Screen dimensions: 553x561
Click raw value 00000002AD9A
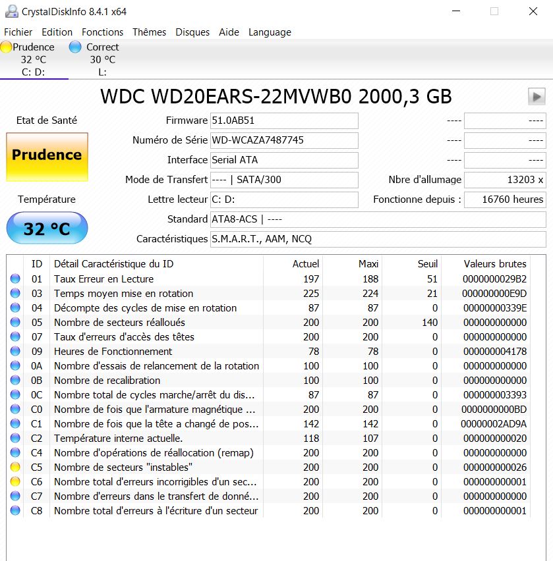coord(494,424)
